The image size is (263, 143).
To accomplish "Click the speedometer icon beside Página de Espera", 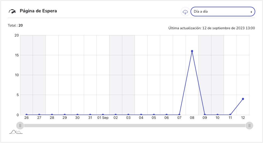I will pyautogui.click(x=13, y=11).
